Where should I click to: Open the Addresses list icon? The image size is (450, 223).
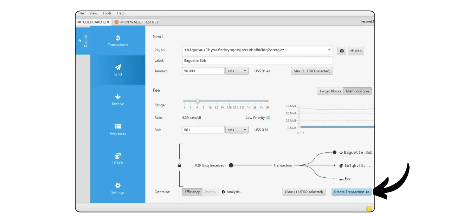118,126
